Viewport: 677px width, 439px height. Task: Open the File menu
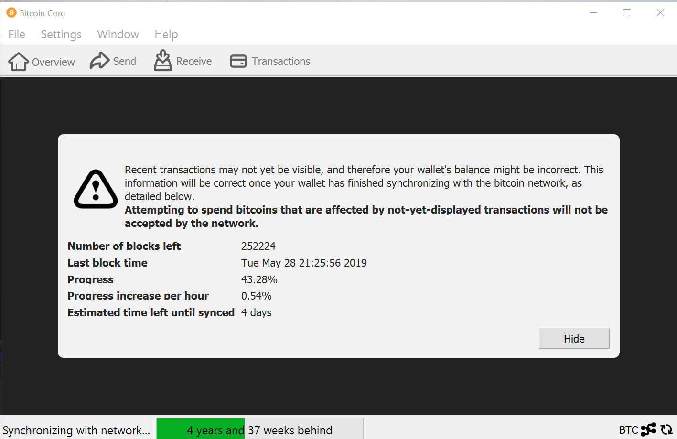(17, 34)
